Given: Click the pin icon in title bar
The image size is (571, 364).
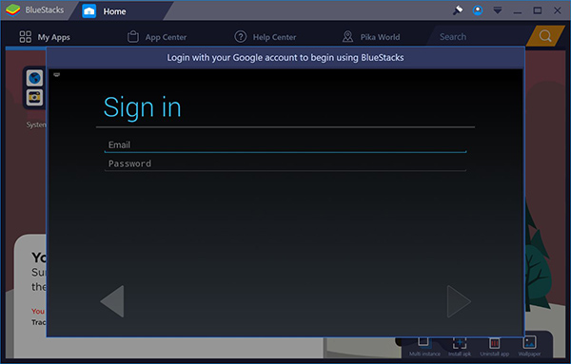Looking at the screenshot, I should pyautogui.click(x=458, y=10).
